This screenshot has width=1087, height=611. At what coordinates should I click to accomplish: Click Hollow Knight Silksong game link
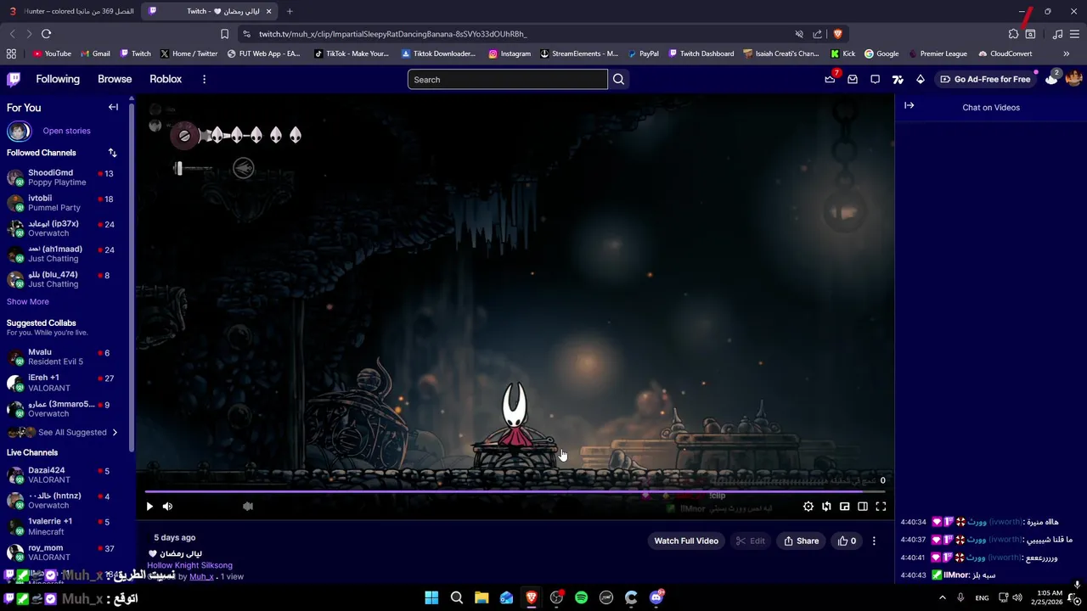pyautogui.click(x=189, y=565)
